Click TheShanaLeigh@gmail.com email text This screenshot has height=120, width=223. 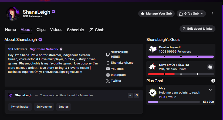(62, 72)
